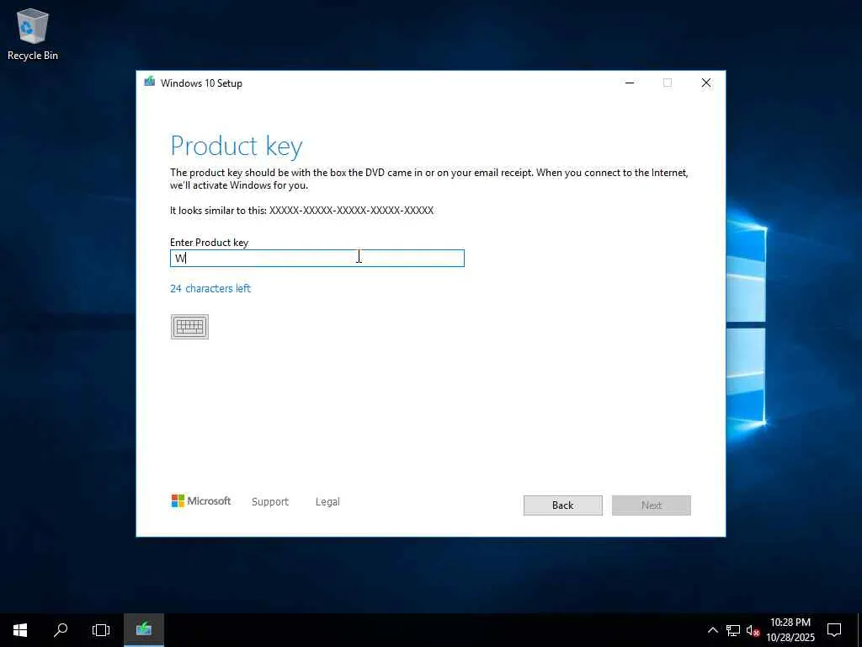Open the Legal link
Image resolution: width=862 pixels, height=647 pixels.
point(327,502)
